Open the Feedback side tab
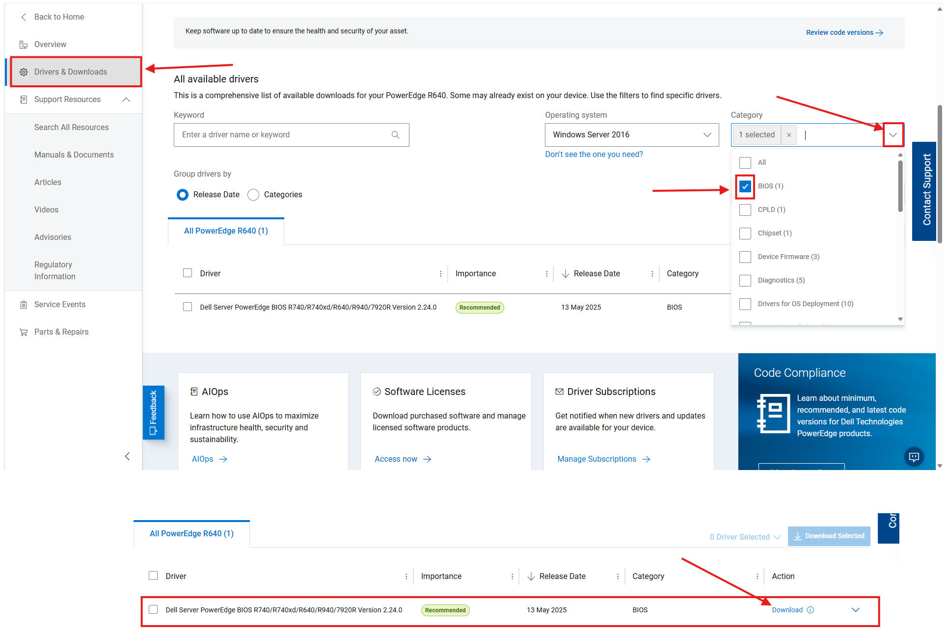Image resolution: width=947 pixels, height=629 pixels. (x=153, y=412)
